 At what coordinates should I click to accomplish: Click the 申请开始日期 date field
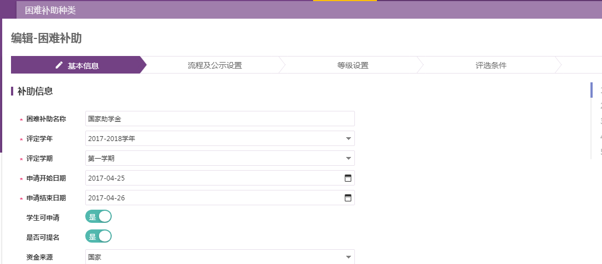(220, 178)
